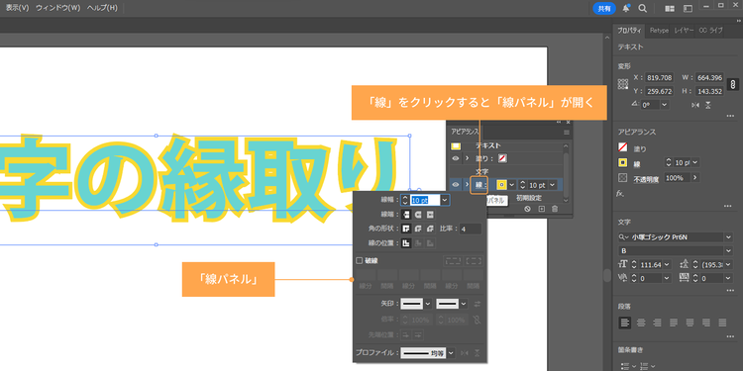
Task: Open the ウィンドウ(W) menu
Action: (x=57, y=8)
